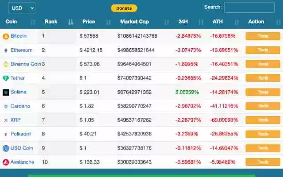Open the Binance Coin link
Viewport: 283px width, 177px height.
pos(26,64)
